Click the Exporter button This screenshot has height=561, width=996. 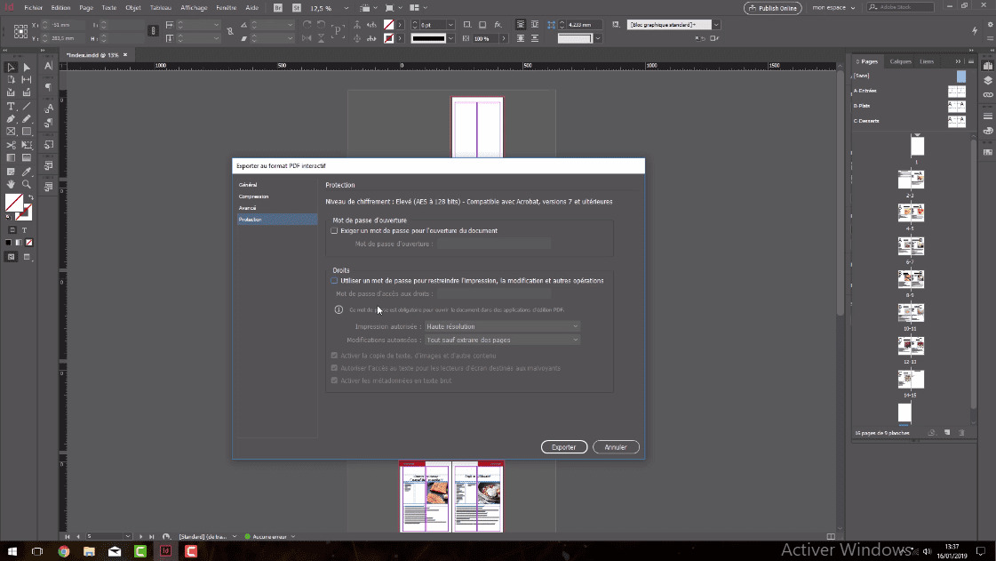click(x=564, y=447)
